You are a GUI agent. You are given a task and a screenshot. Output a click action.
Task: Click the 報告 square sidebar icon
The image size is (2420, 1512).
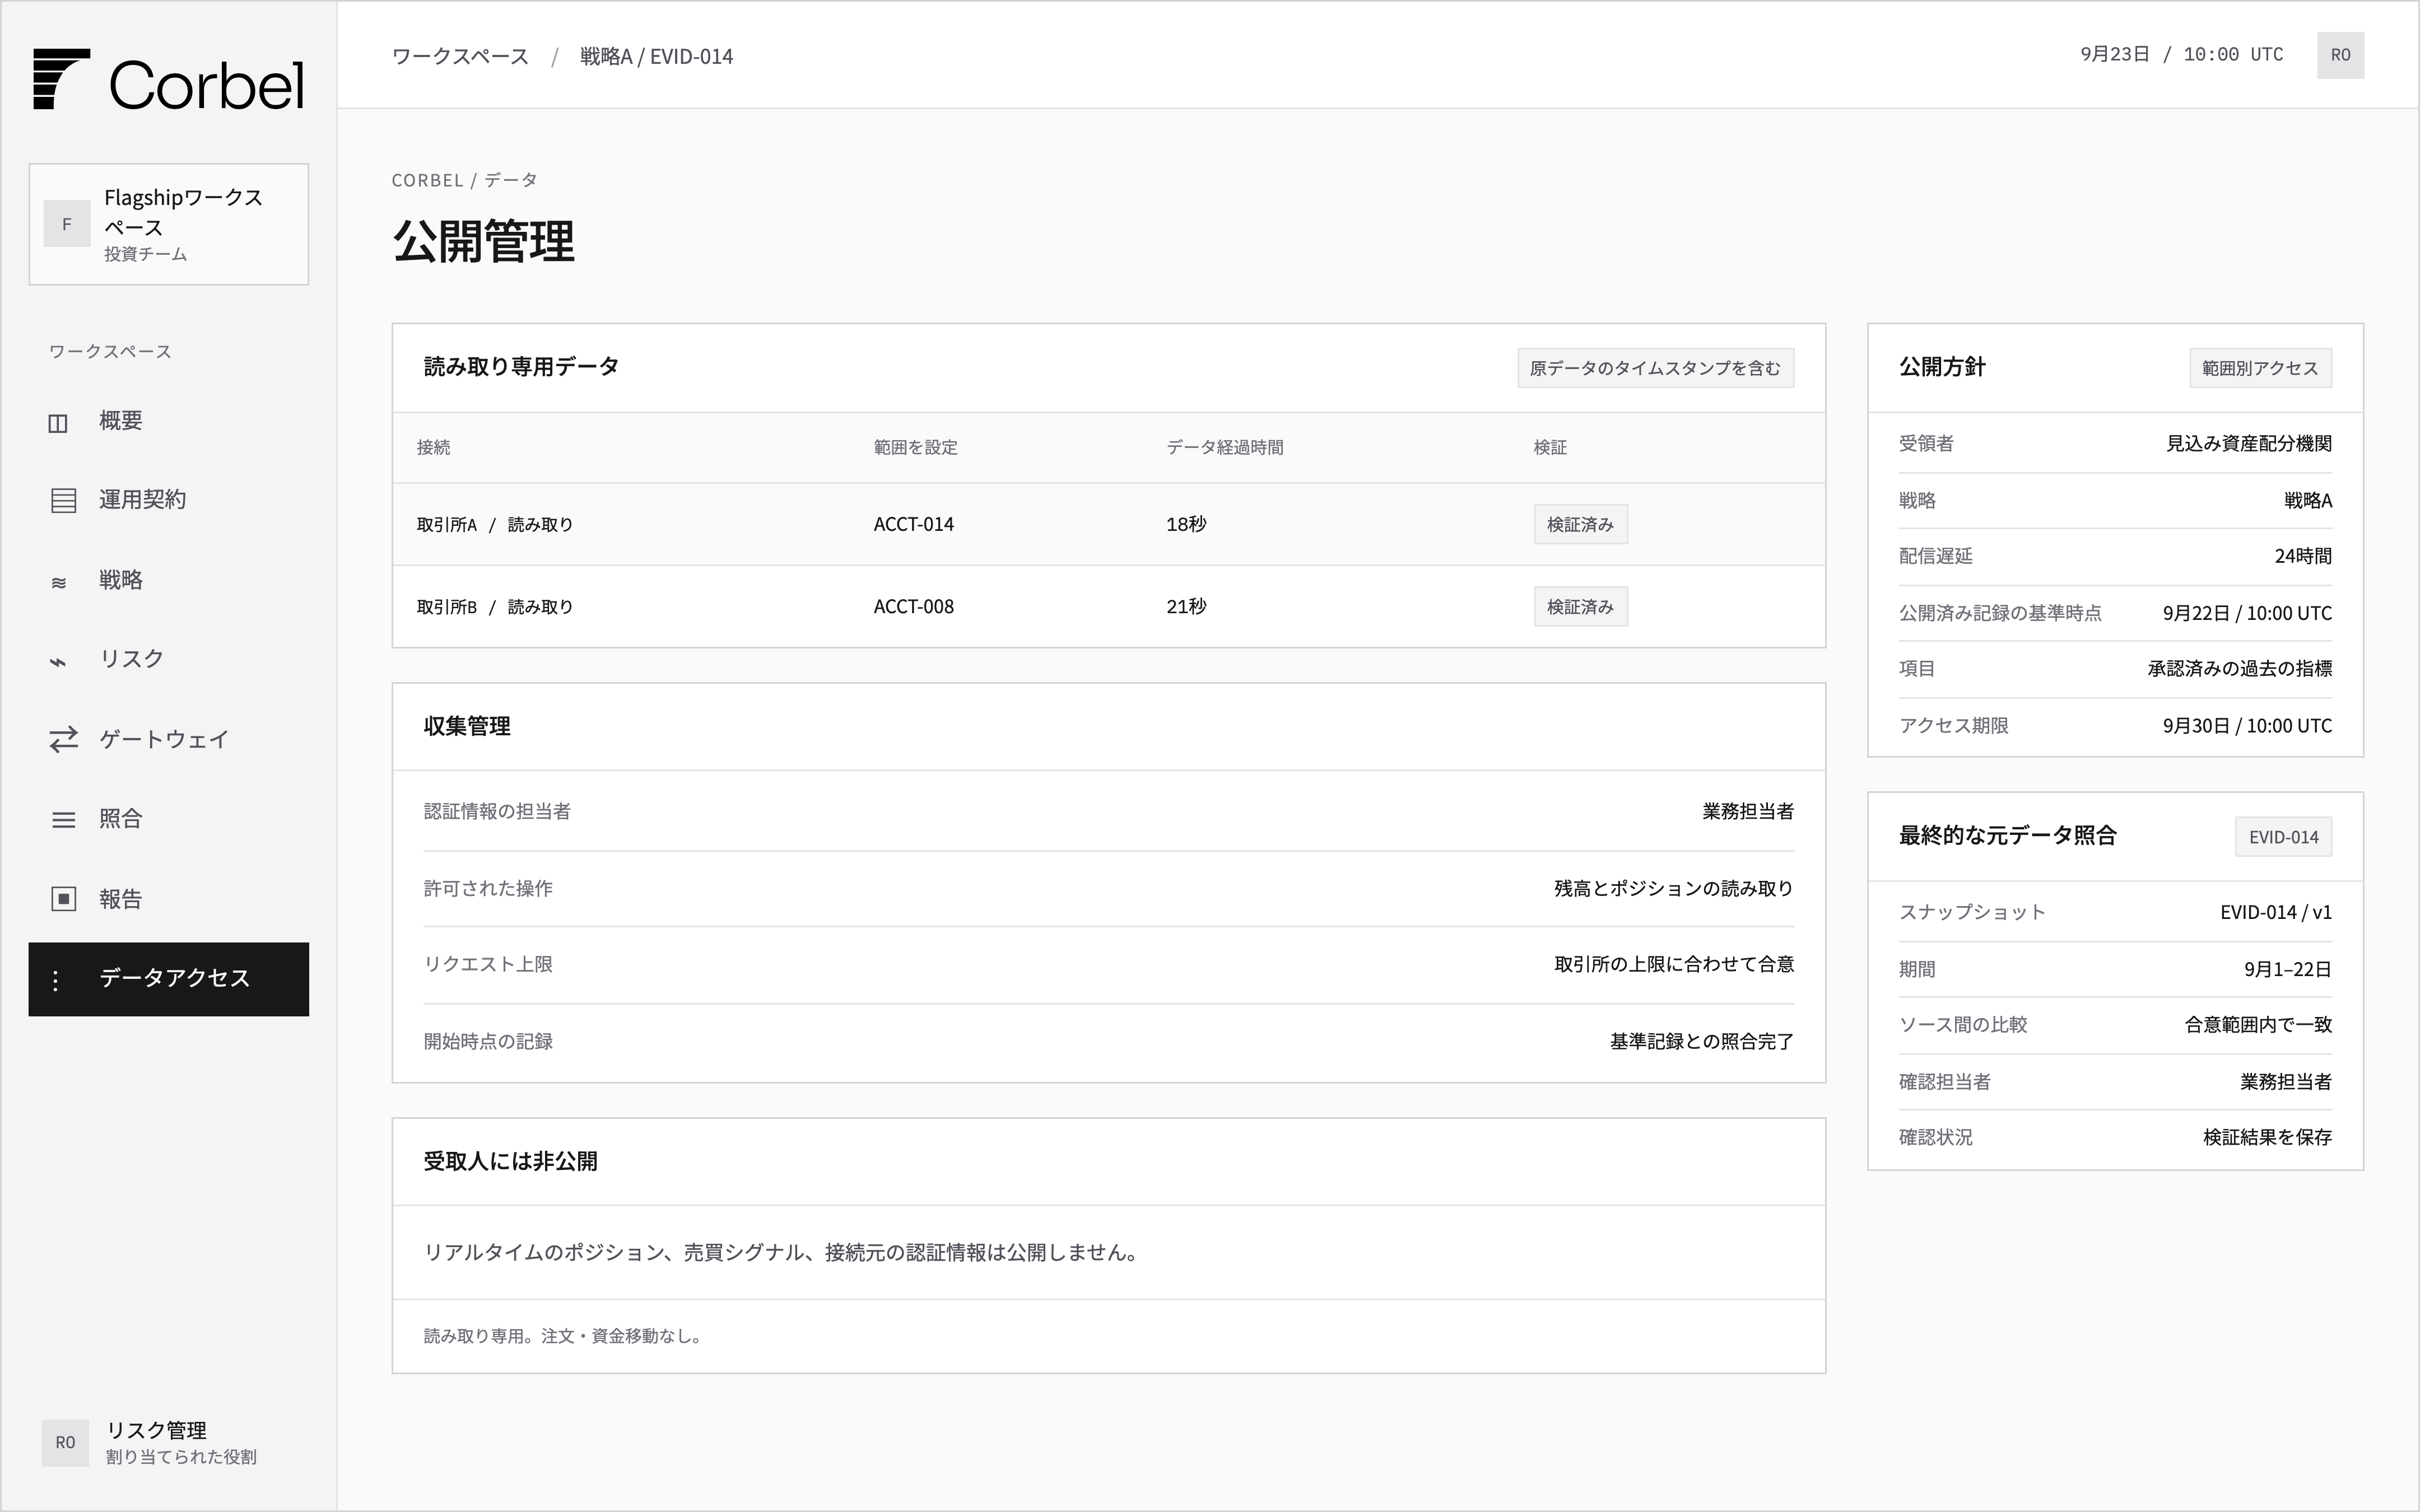(x=63, y=899)
